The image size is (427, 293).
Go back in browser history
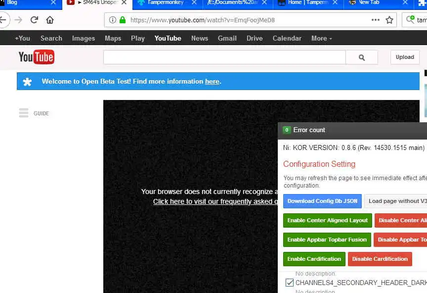coord(3,20)
